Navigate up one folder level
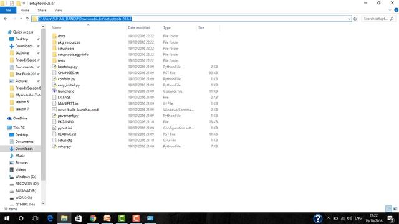This screenshot has width=399, height=224. (x=27, y=19)
